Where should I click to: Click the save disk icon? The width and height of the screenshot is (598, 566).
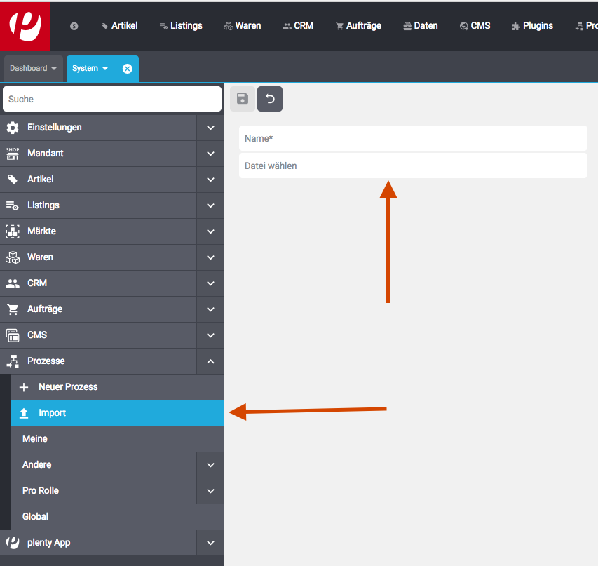pos(243,99)
